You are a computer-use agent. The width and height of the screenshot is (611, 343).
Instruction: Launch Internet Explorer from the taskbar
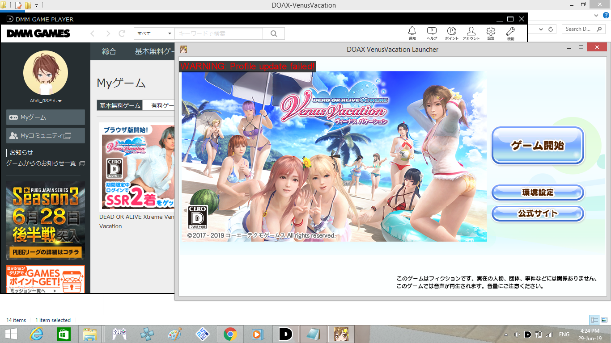(37, 334)
